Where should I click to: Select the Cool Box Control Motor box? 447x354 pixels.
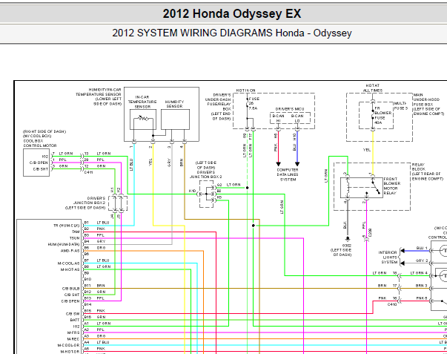pos(36,163)
